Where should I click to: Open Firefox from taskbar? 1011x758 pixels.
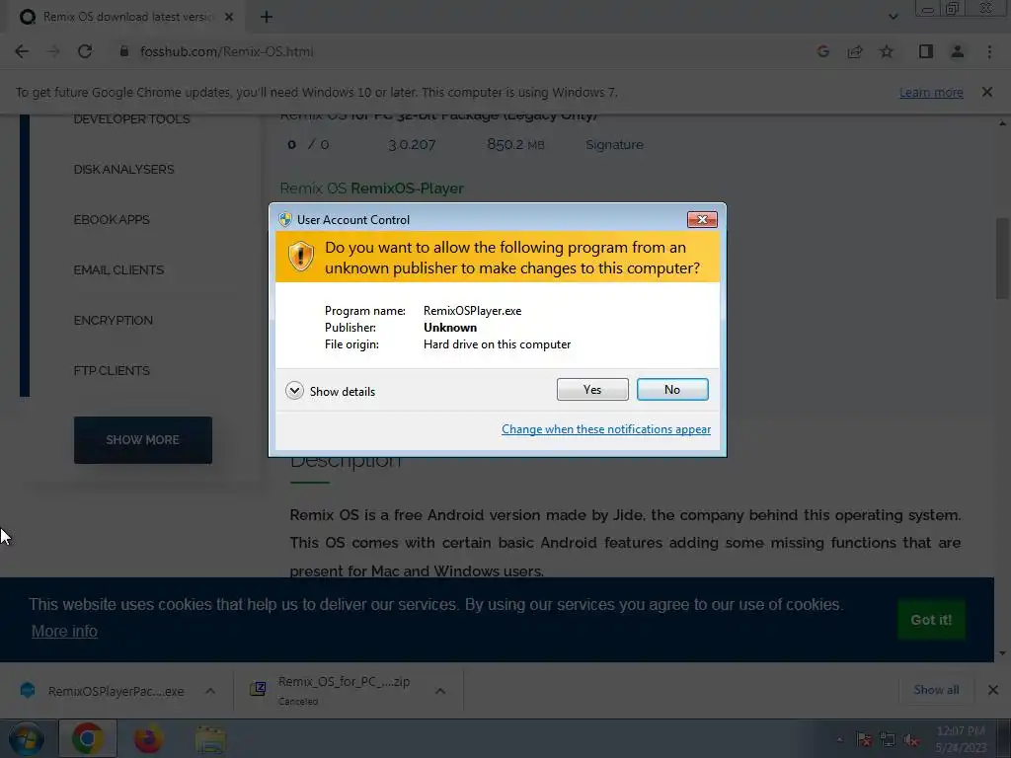click(x=148, y=738)
